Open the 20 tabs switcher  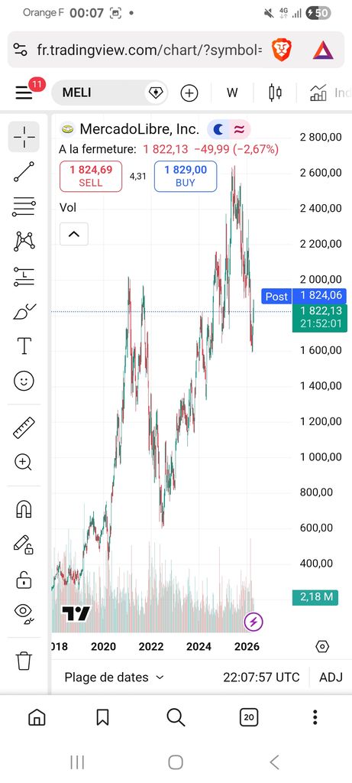pos(249,718)
